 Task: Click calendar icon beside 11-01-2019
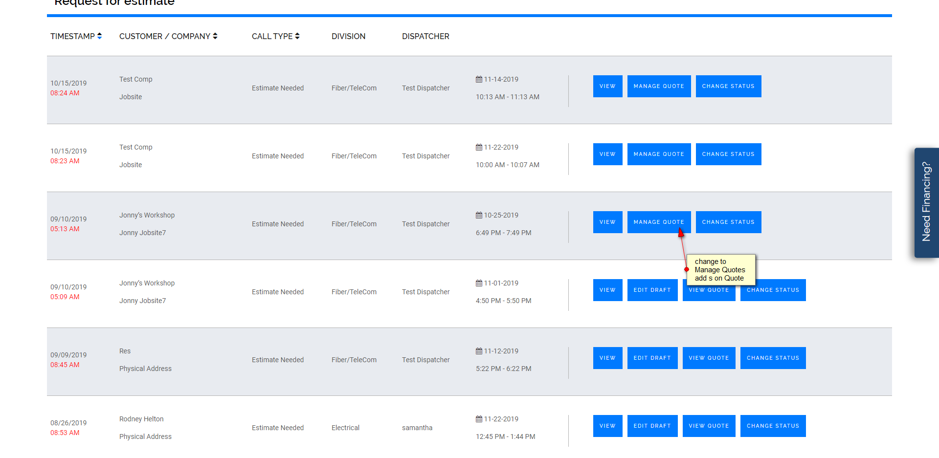(479, 283)
